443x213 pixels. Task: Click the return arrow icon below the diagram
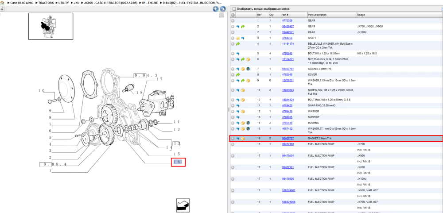[182, 205]
